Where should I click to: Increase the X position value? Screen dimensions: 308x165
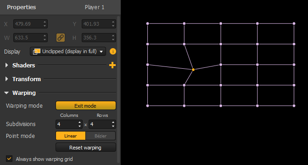[x=45, y=22]
